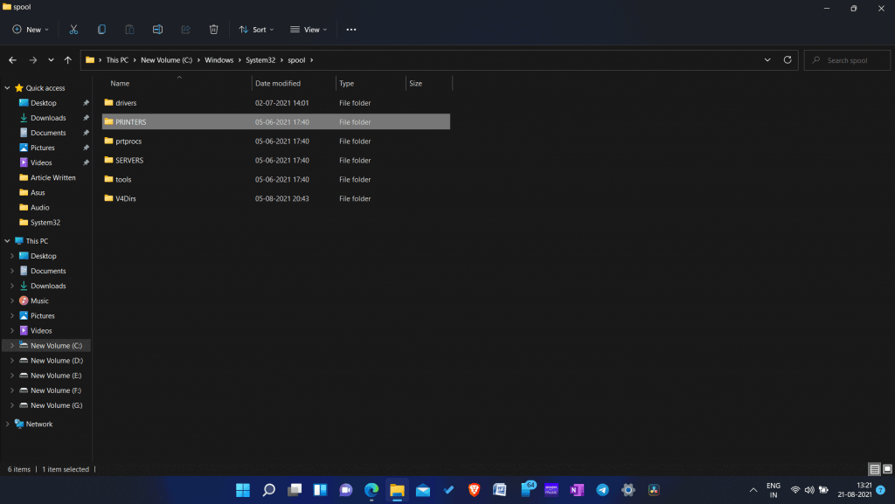Screen dimensions: 895x504
Task: Open the See more ellipsis menu
Action: pyautogui.click(x=350, y=29)
